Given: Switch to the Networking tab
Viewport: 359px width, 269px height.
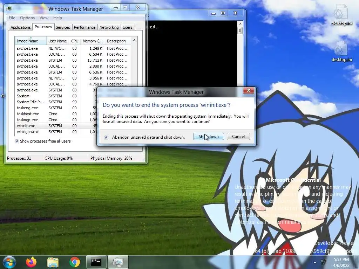Looking at the screenshot, I should coord(109,27).
